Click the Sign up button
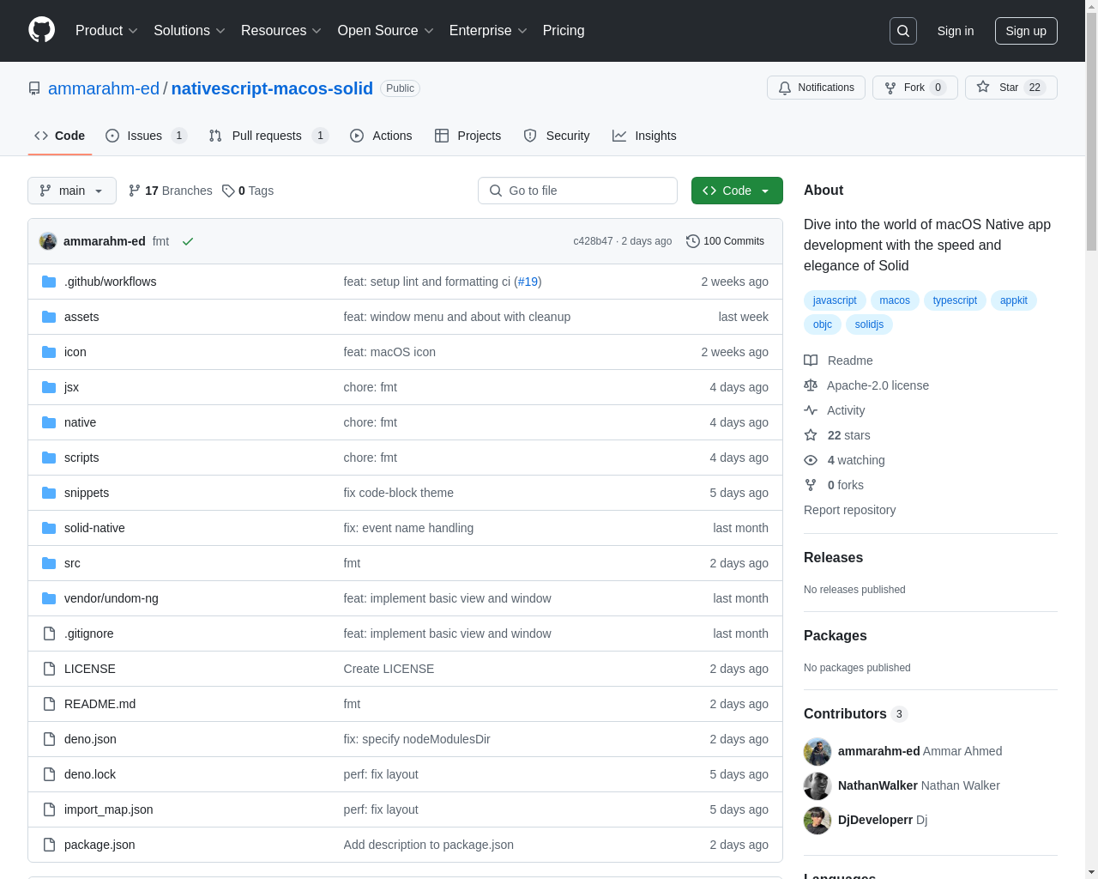The height and width of the screenshot is (879, 1098). pyautogui.click(x=1026, y=31)
